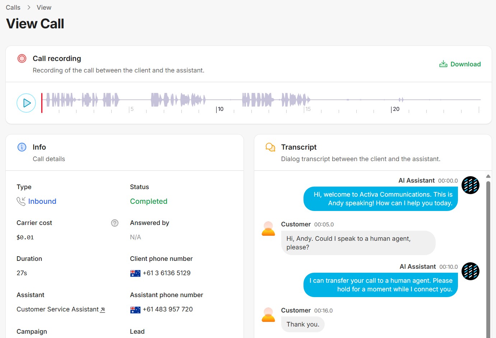Click the Calls breadcrumb link
The height and width of the screenshot is (338, 496).
point(13,8)
